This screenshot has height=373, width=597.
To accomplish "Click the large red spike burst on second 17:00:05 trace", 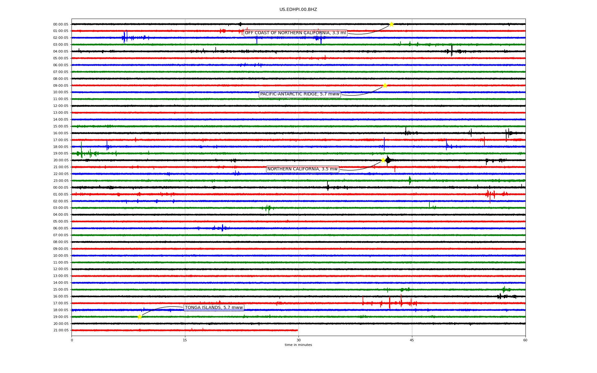I will [x=390, y=303].
